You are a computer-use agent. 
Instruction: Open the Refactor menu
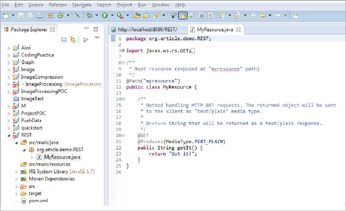pyautogui.click(x=57, y=5)
